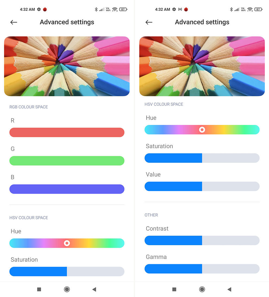Tap the triangle back nav on right phone

229,289
